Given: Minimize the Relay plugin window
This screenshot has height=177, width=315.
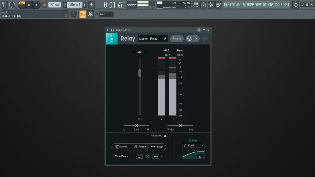Looking at the screenshot, I should 204,30.
